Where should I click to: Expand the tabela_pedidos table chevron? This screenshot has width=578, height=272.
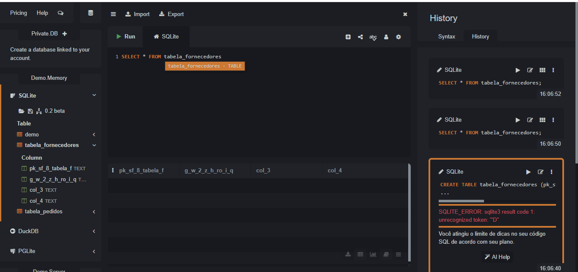click(94, 212)
